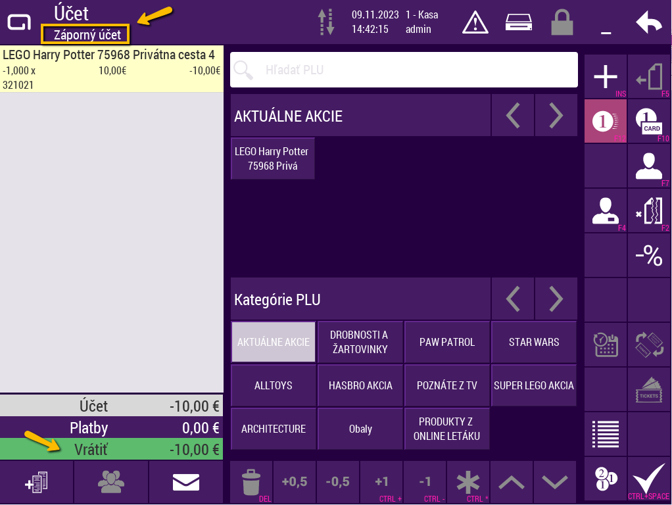Go to next Aktuálne akcie page
The height and width of the screenshot is (505, 672).
pos(556,116)
